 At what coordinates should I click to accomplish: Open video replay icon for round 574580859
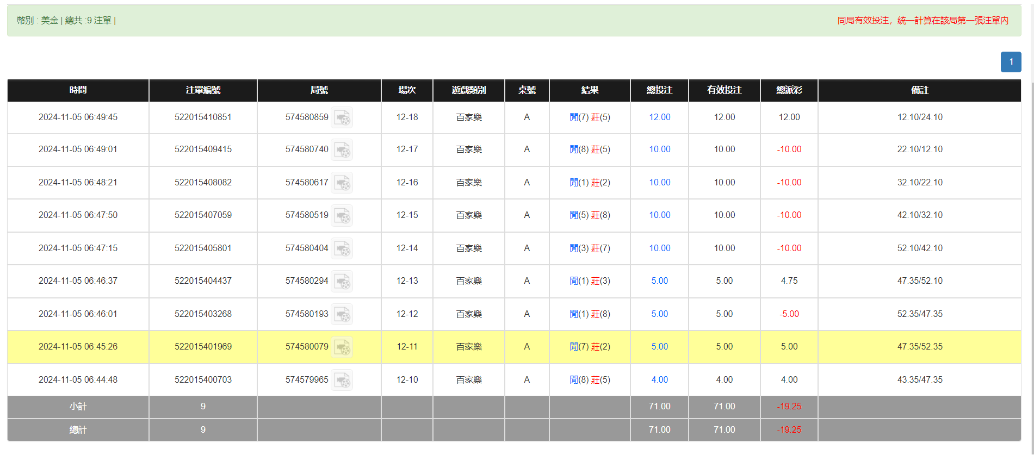pyautogui.click(x=342, y=117)
